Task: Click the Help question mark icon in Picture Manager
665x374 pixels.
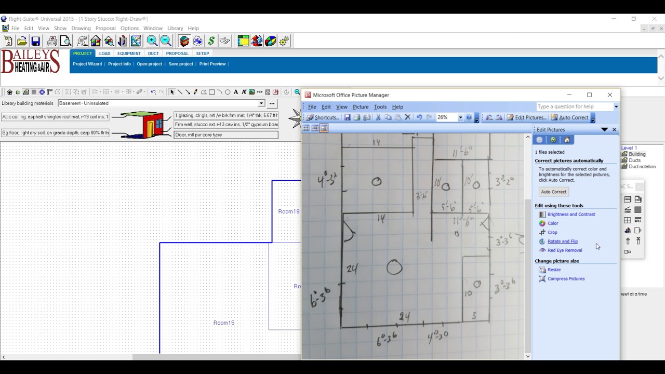Action: point(469,117)
